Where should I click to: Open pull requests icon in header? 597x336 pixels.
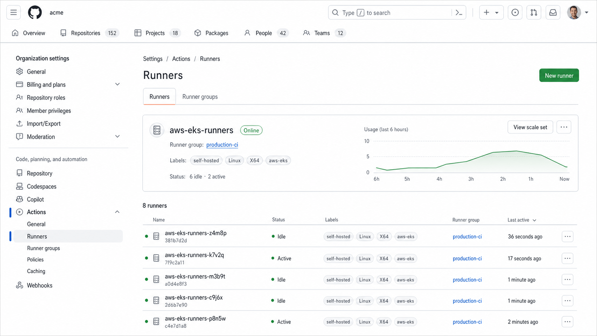(534, 12)
